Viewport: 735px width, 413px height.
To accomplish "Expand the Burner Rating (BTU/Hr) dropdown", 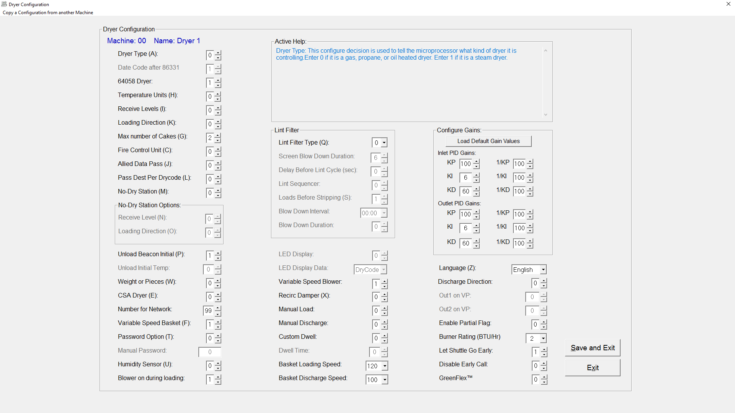I will [x=543, y=338].
